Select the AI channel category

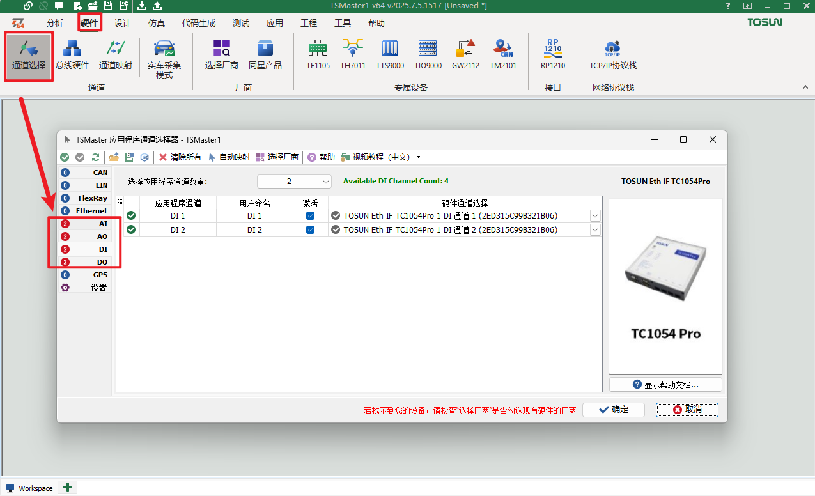click(84, 224)
